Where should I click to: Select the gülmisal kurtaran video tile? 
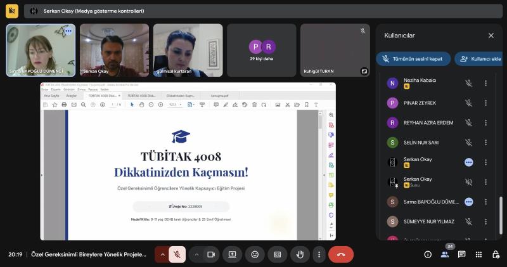[x=188, y=50]
